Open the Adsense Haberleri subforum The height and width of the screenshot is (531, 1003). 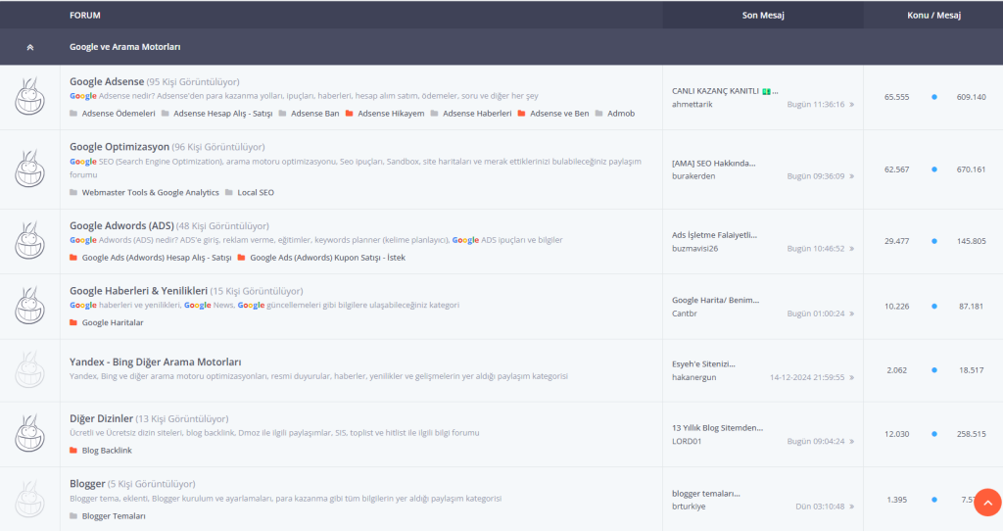tap(477, 114)
